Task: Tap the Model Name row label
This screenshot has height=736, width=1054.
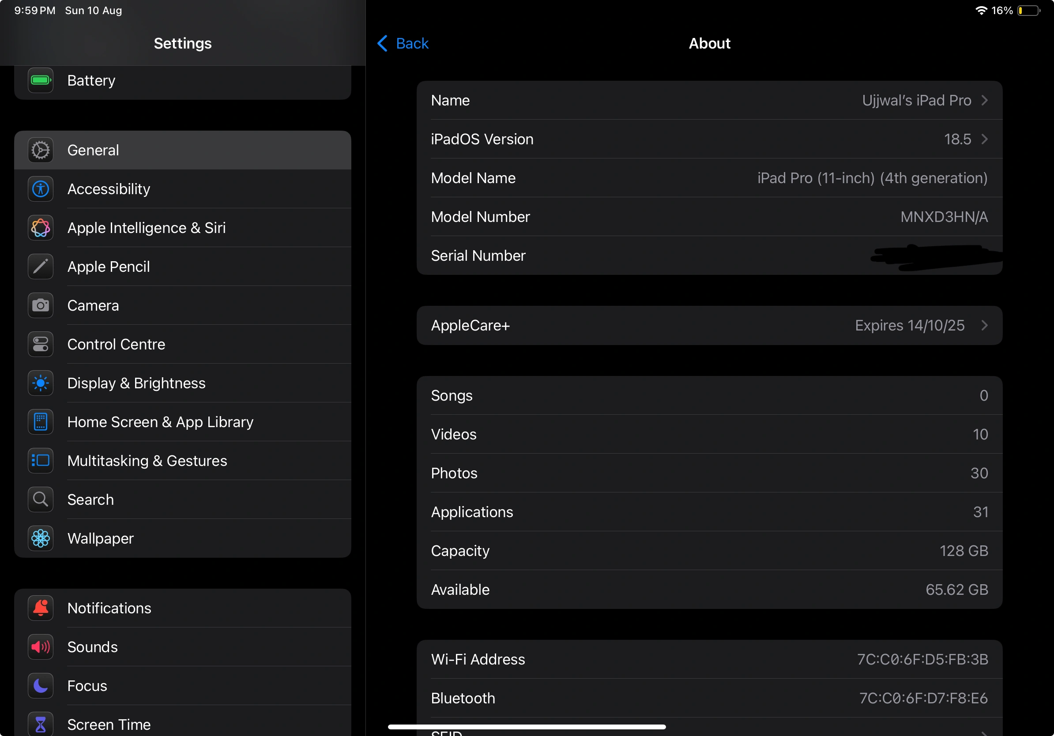Action: 473,178
